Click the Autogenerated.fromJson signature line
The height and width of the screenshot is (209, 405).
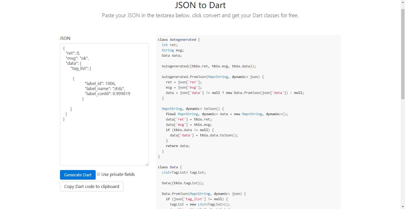click(213, 77)
